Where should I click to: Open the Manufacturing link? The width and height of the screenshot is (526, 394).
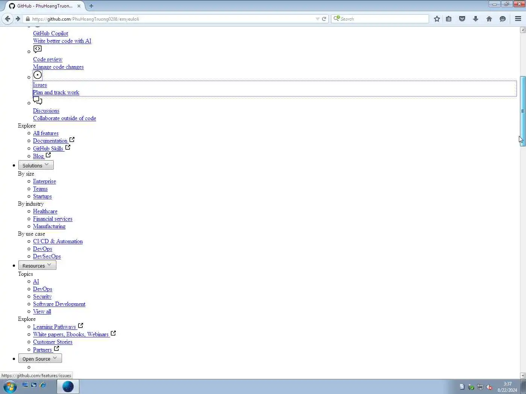tap(49, 226)
